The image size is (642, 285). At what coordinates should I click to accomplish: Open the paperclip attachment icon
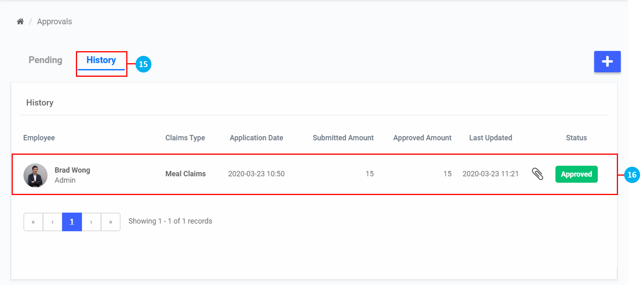[x=537, y=174]
